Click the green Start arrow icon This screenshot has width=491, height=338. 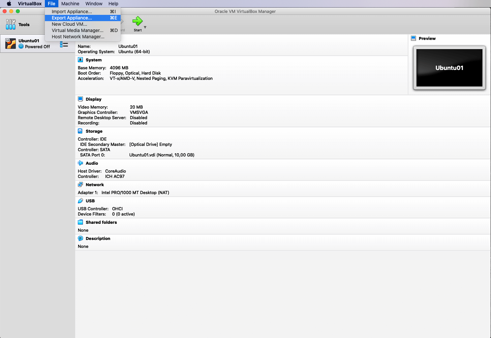pos(138,21)
